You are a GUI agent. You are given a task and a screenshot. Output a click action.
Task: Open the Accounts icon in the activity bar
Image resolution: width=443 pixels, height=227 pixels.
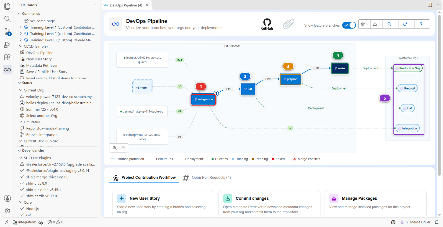(7, 198)
